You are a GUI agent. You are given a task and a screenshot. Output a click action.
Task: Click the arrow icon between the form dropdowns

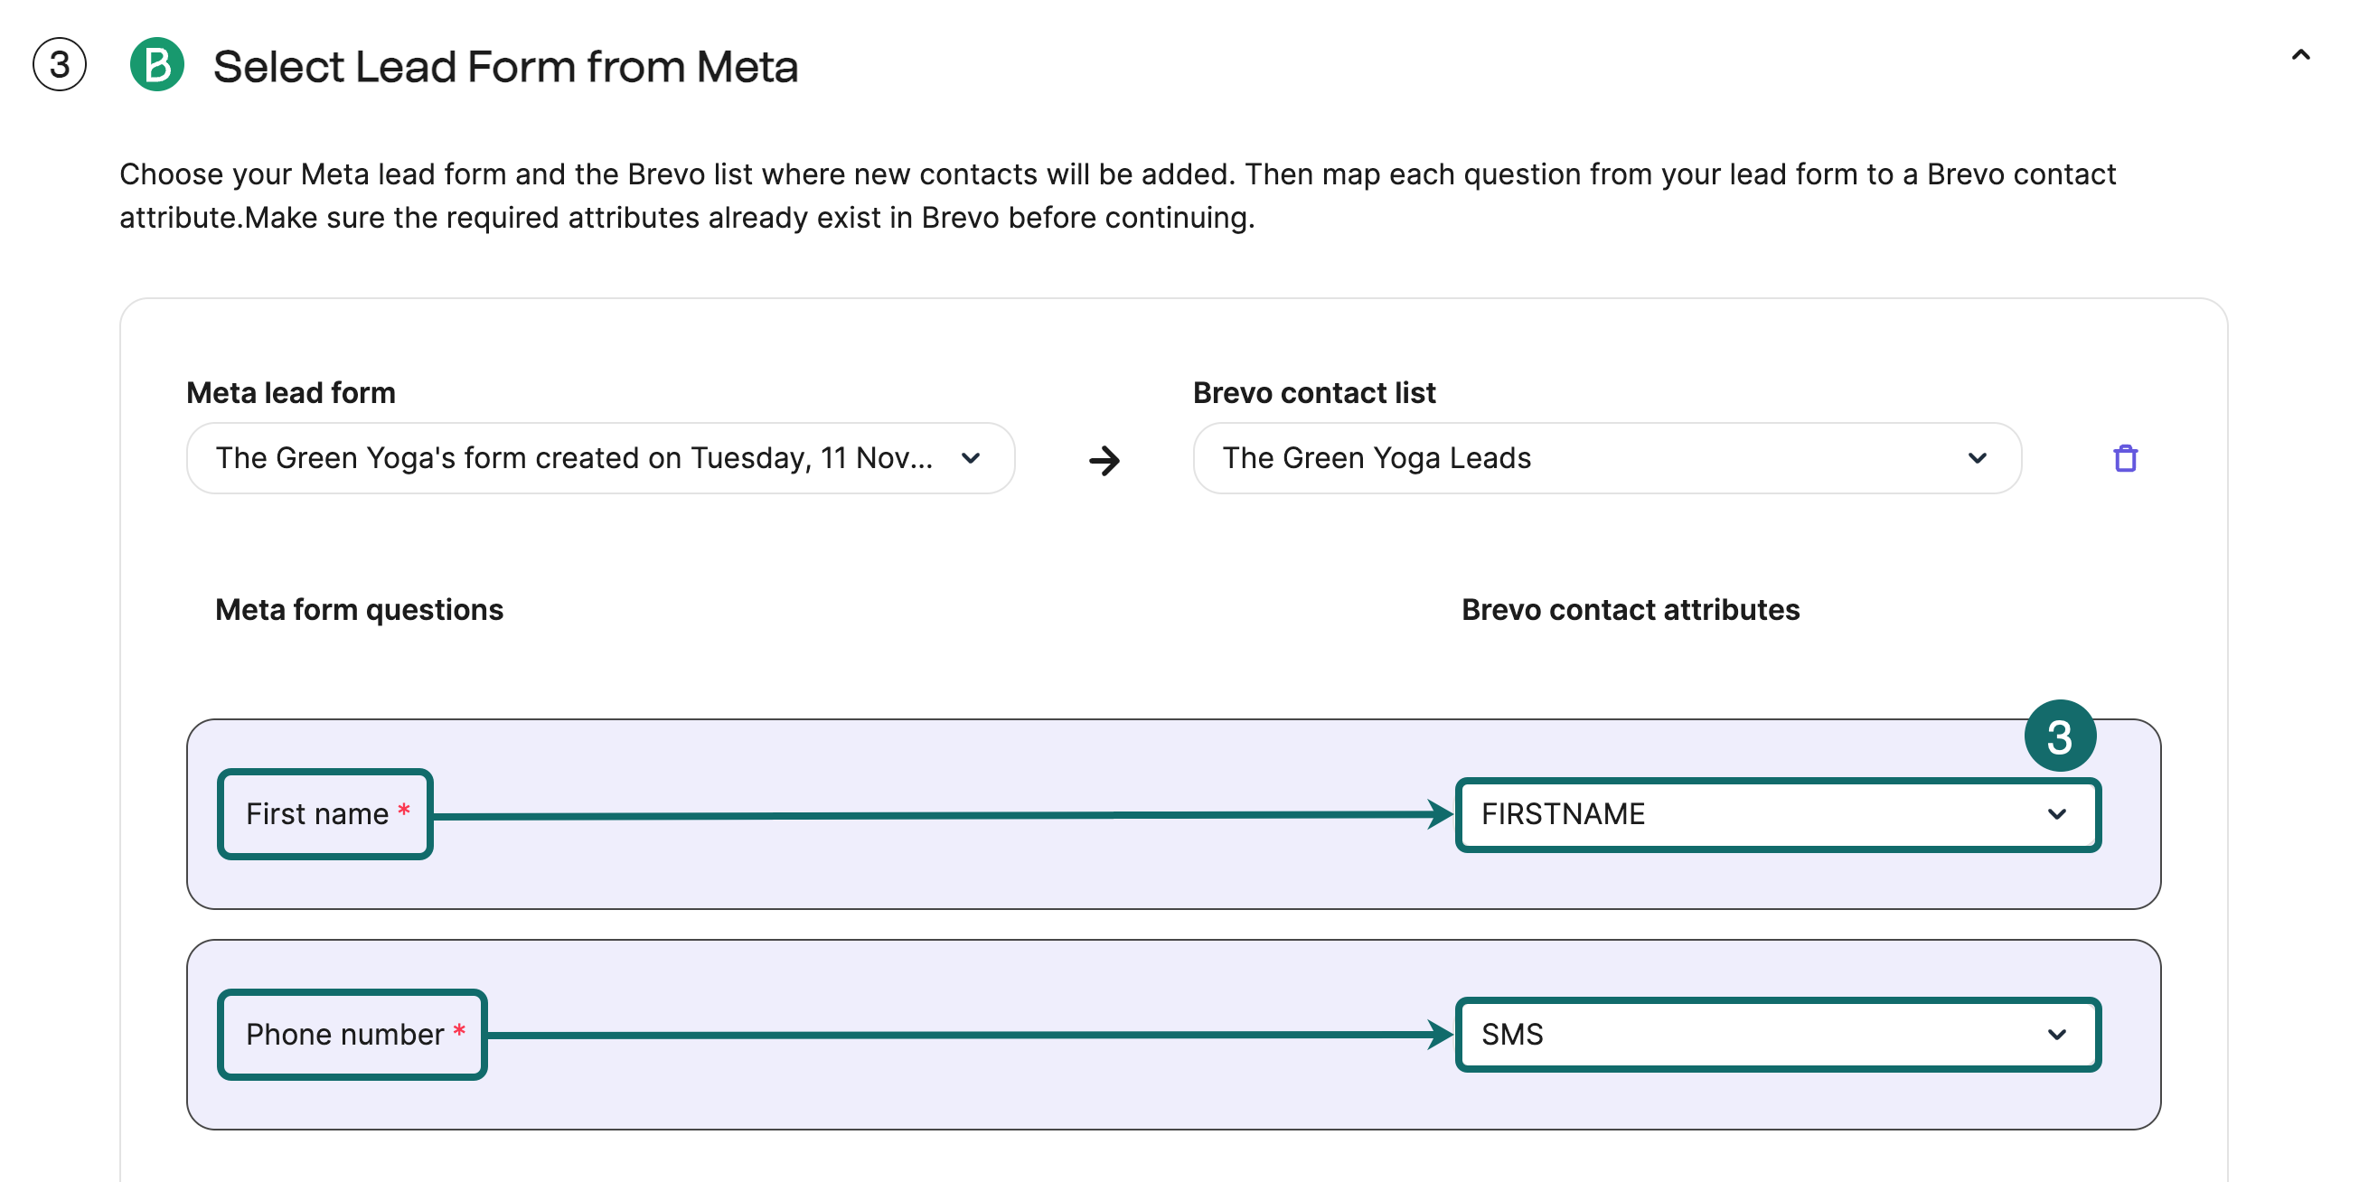1104,461
